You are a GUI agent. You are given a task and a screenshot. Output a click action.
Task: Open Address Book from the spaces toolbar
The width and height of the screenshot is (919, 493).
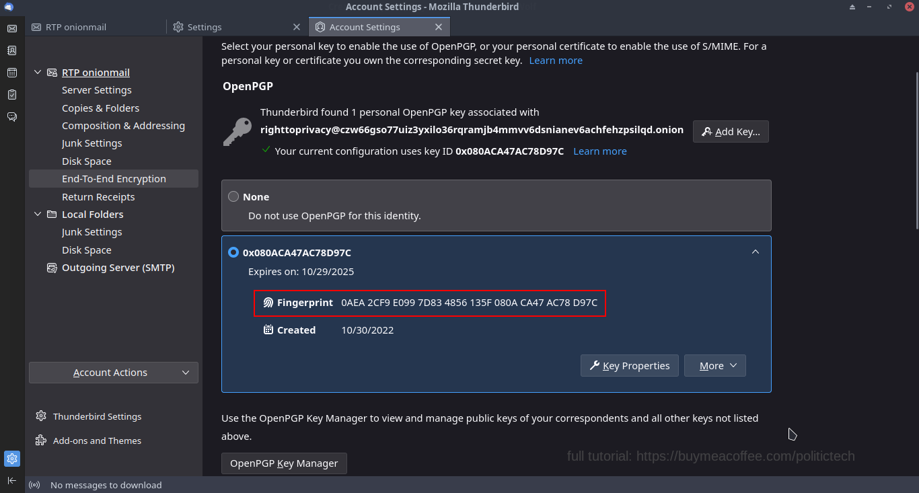(11, 50)
